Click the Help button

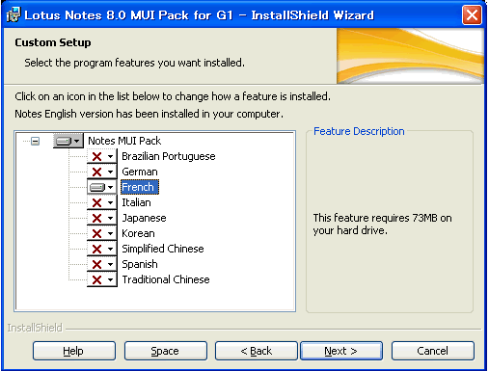click(x=74, y=351)
